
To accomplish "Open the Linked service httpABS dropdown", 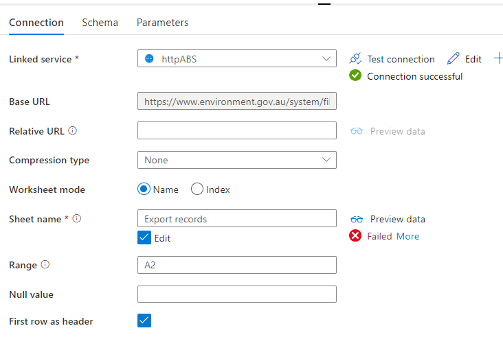I will (237, 58).
